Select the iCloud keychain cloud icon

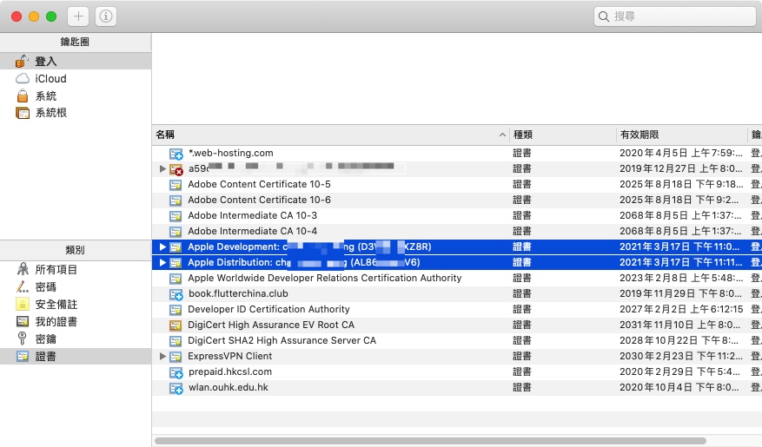23,79
